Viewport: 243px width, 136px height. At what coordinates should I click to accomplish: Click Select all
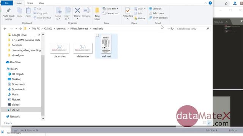[155, 9]
